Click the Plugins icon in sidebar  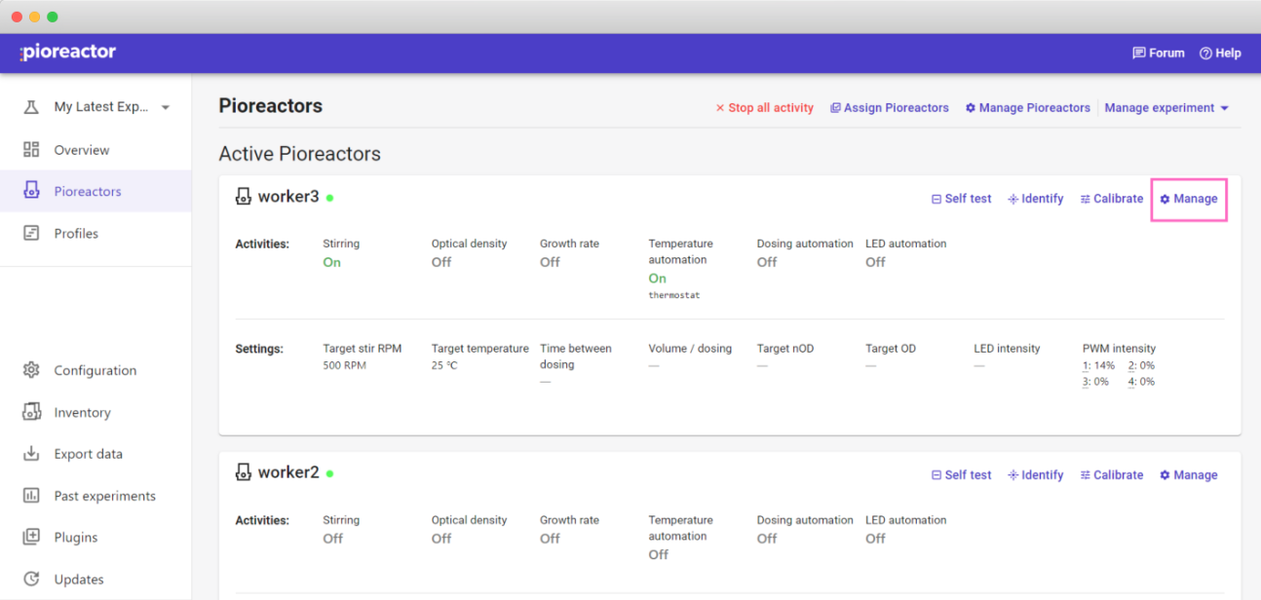[31, 538]
